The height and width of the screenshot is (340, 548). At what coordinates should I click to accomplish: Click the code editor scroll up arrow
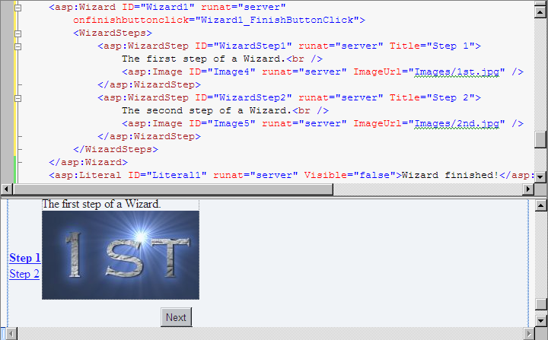pyautogui.click(x=540, y=11)
